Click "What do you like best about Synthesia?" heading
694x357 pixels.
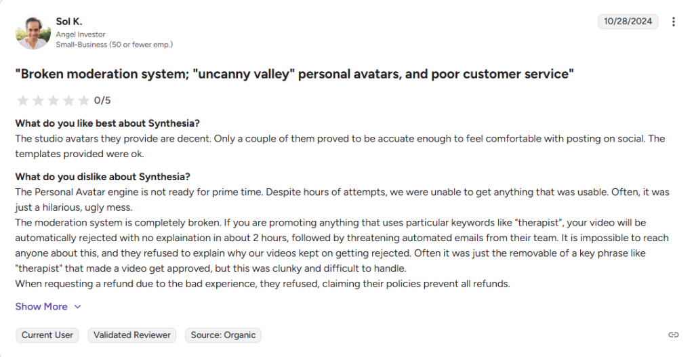(108, 123)
